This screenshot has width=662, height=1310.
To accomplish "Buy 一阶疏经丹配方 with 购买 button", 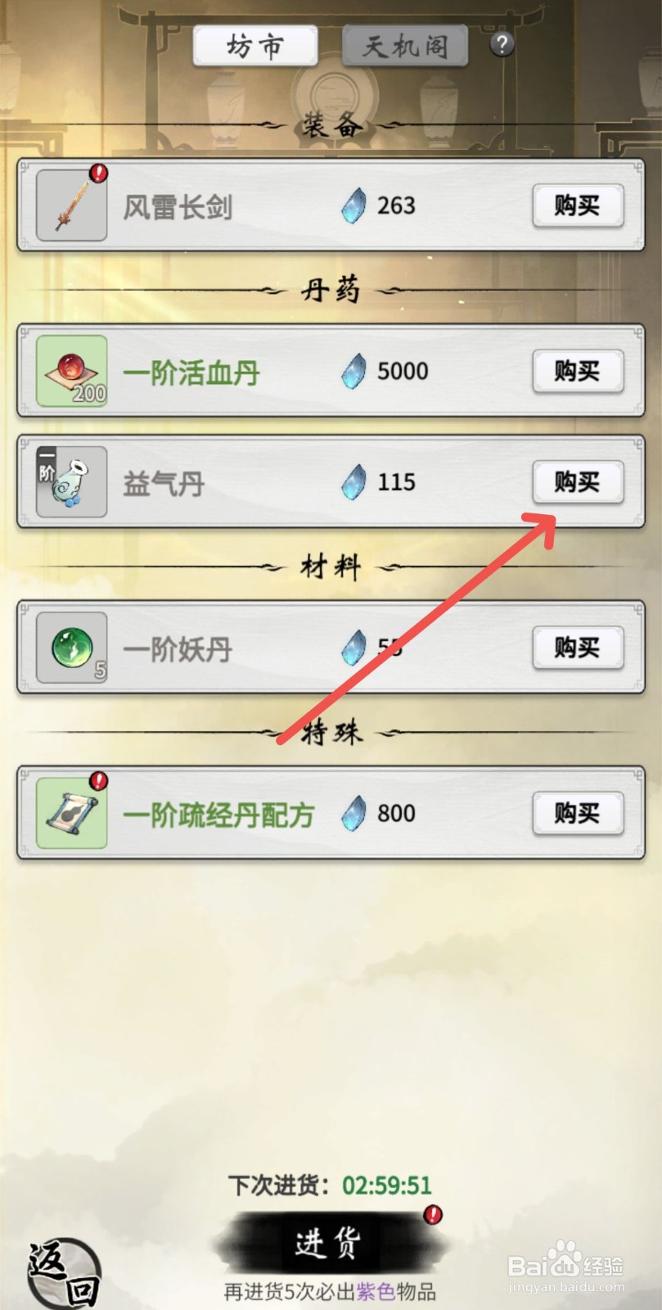I will pyautogui.click(x=578, y=813).
